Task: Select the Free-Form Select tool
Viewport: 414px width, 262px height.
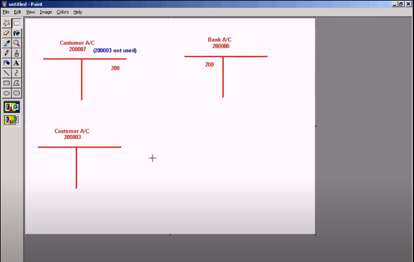Action: pyautogui.click(x=7, y=23)
